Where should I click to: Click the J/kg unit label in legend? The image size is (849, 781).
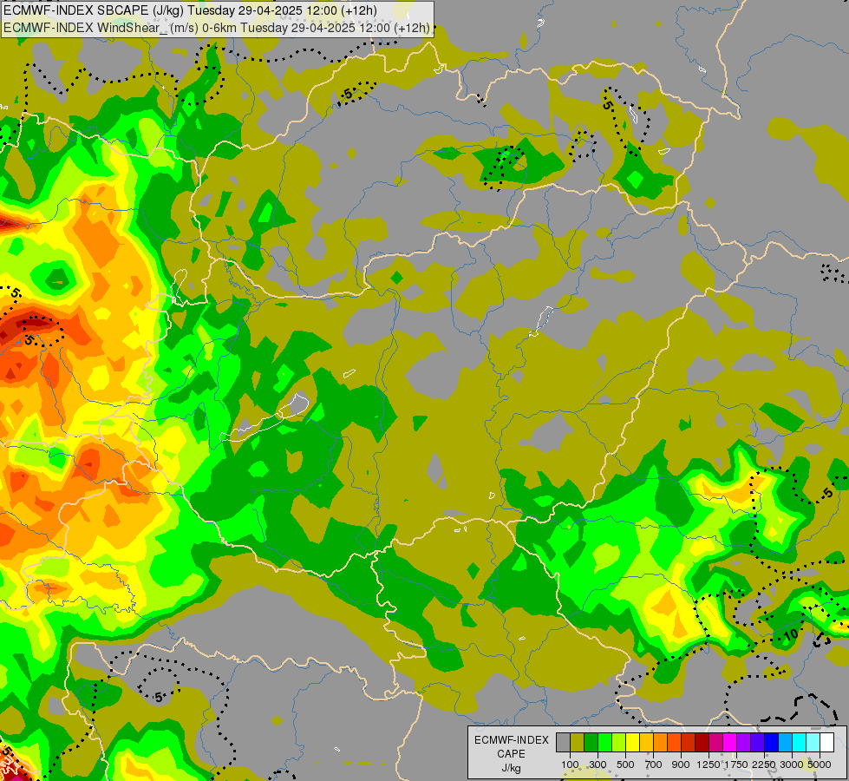coord(511,768)
